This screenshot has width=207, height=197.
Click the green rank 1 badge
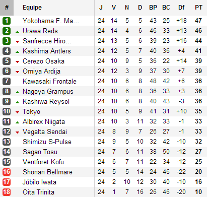tap(7, 21)
